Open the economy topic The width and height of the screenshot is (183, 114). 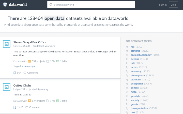tap(136, 71)
